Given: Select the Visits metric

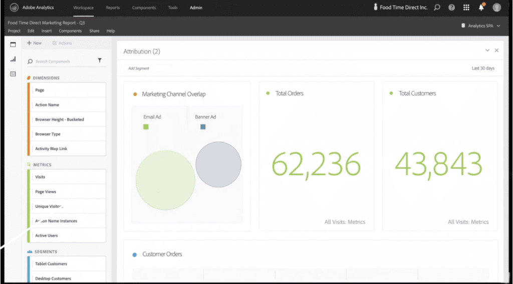Looking at the screenshot, I should pyautogui.click(x=68, y=177).
